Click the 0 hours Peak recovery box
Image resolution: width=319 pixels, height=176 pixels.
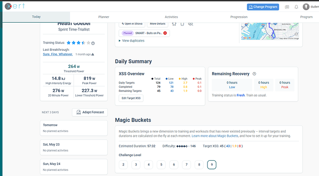tap(285, 85)
